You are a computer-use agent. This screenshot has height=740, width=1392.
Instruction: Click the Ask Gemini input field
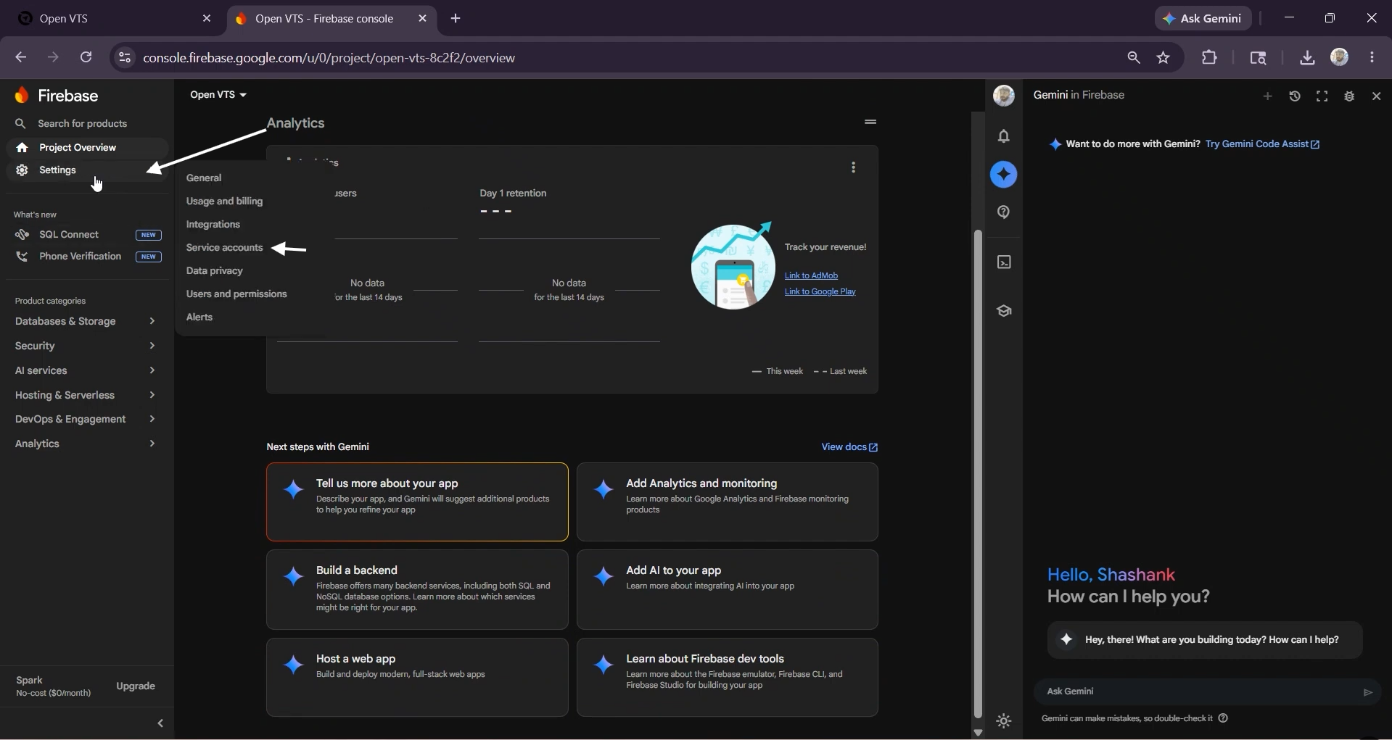click(1197, 692)
